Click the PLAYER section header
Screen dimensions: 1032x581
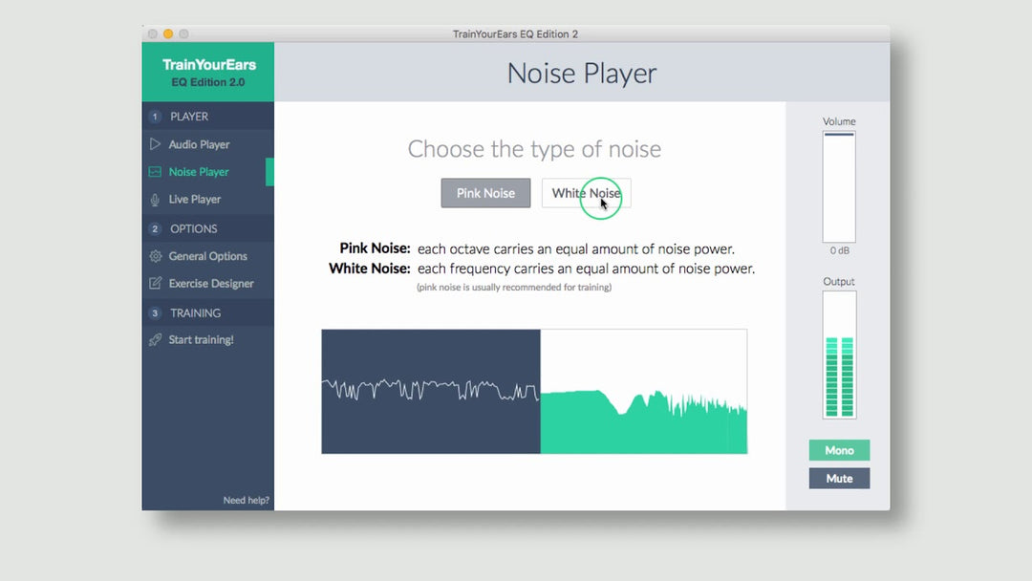208,117
